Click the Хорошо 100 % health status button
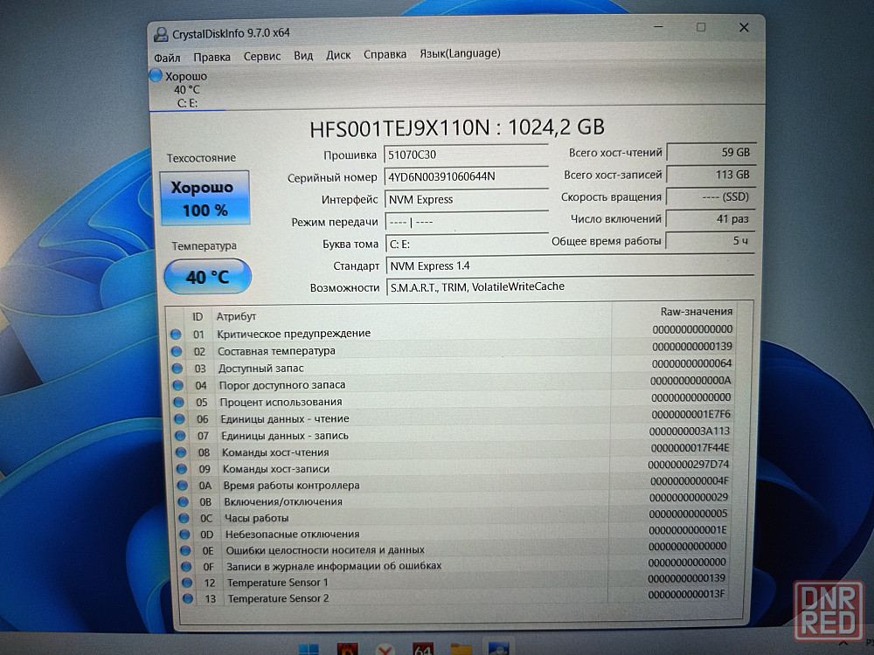The image size is (874, 655). coord(205,198)
